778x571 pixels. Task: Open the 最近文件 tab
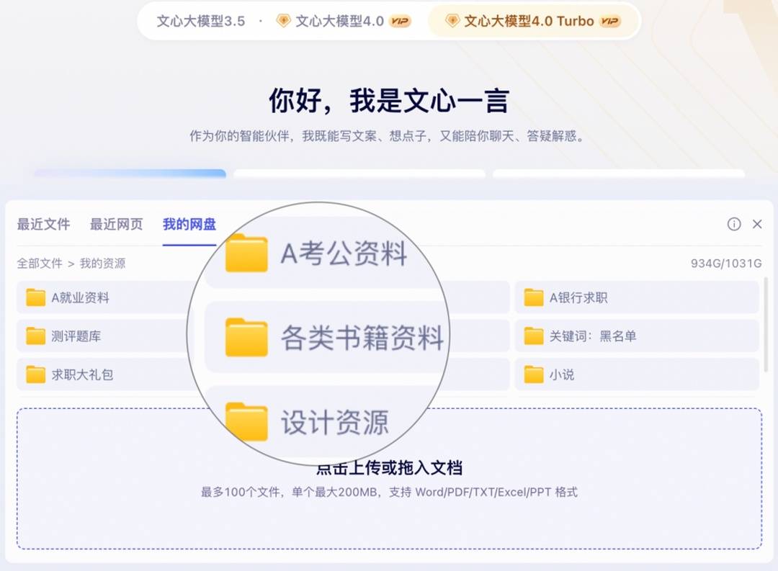pos(43,225)
